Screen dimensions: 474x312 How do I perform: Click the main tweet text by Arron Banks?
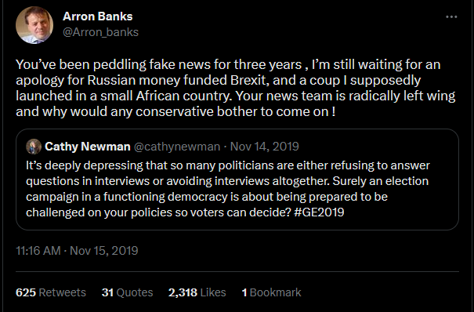coord(236,88)
